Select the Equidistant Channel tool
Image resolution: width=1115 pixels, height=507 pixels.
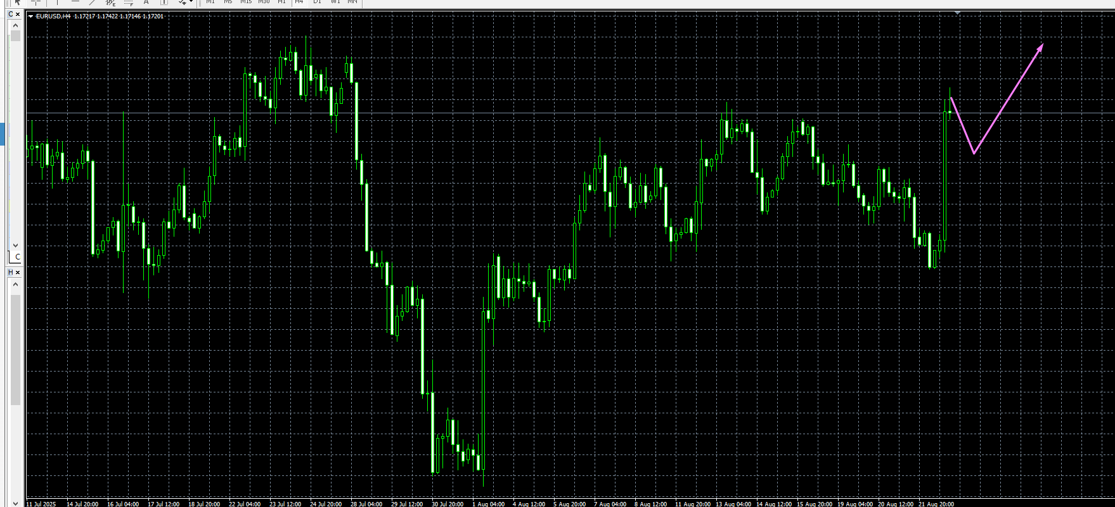point(110,2)
